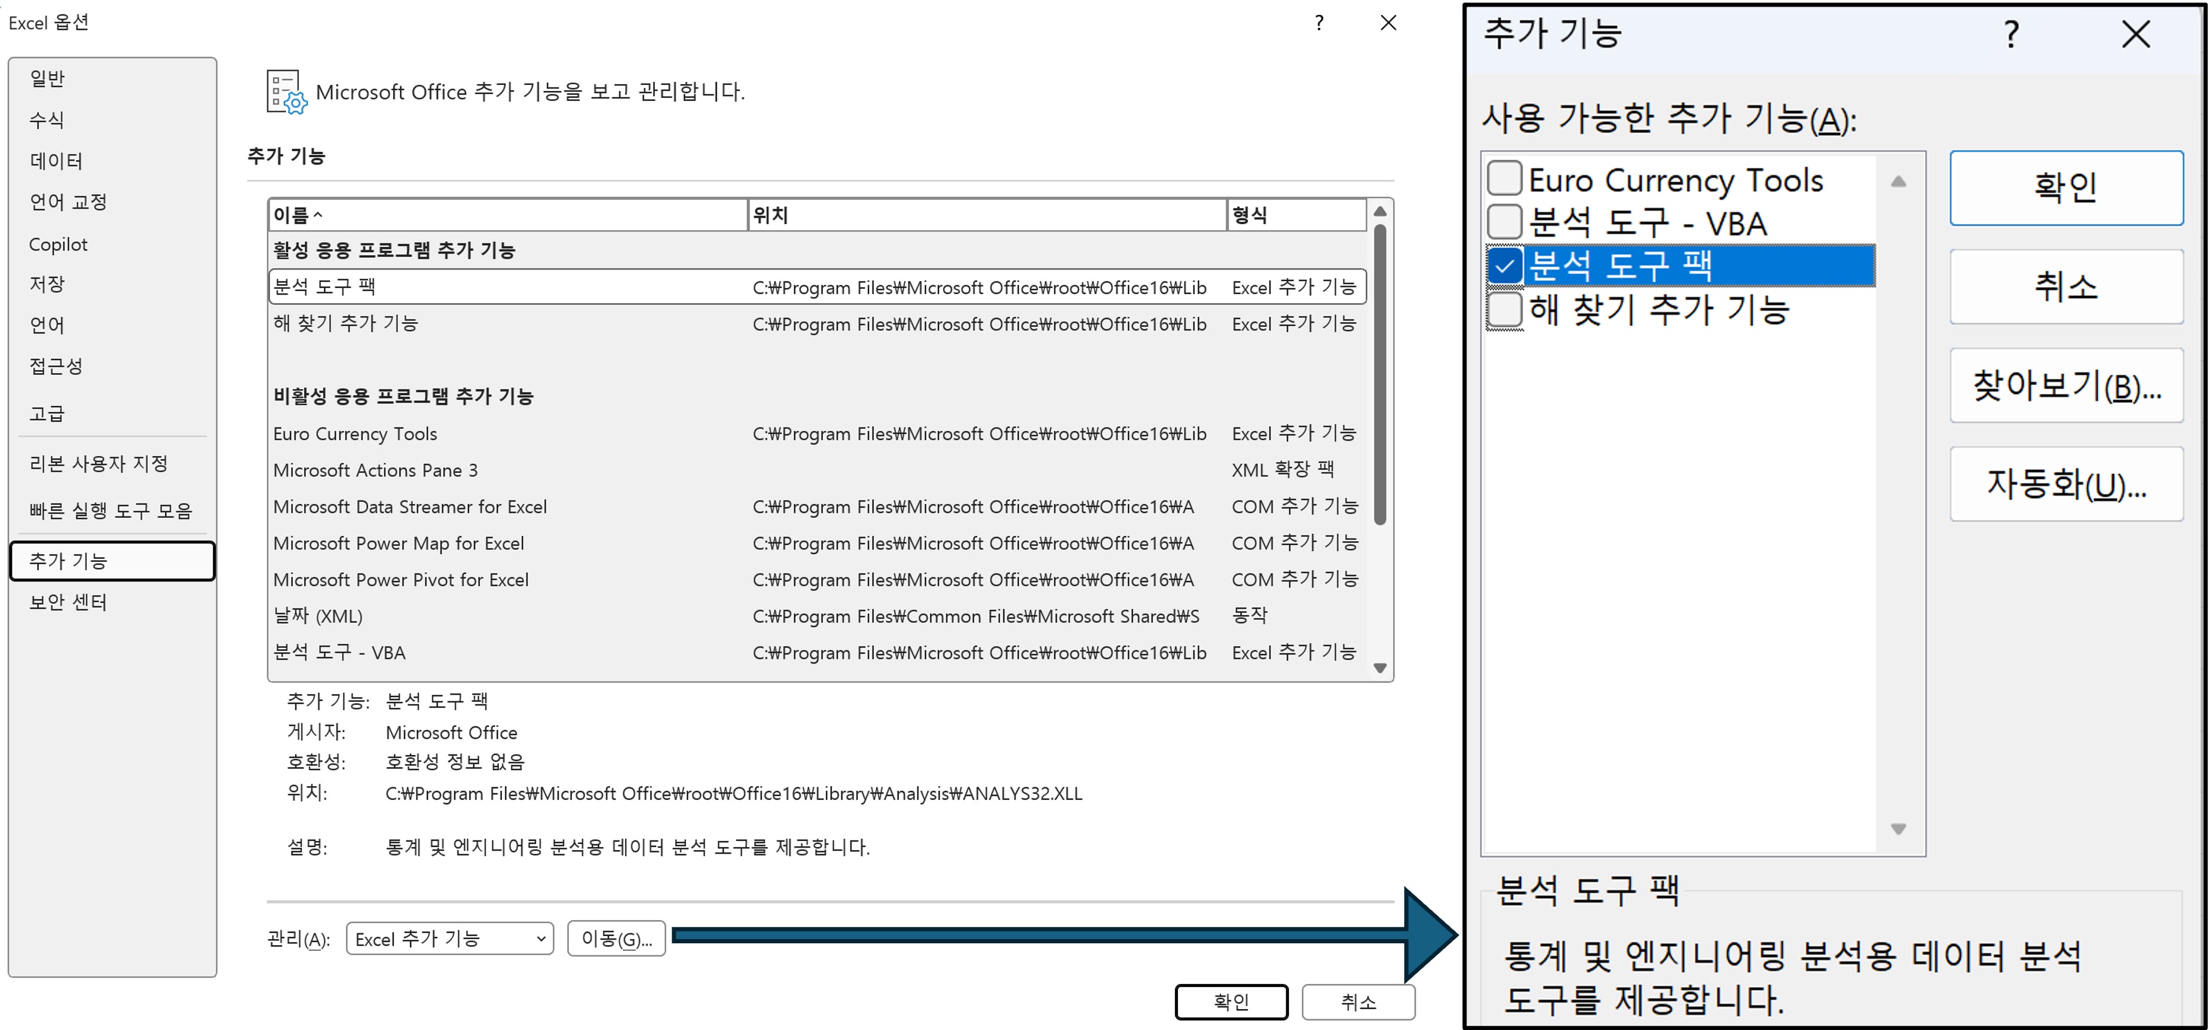The height and width of the screenshot is (1030, 2210).
Task: Open the 보안 센터 category
Action: [x=69, y=603]
